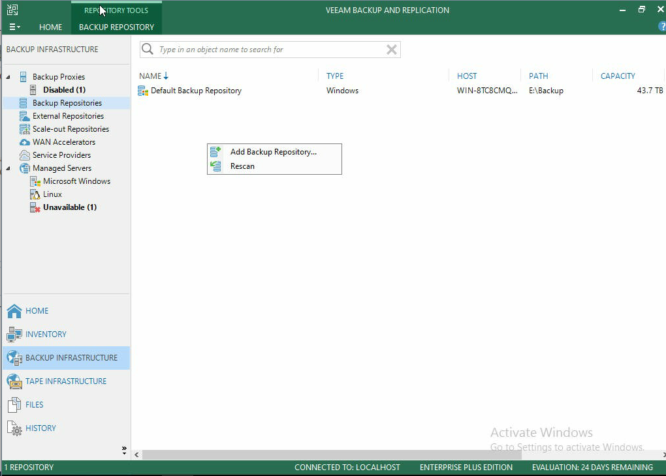Focus the object name search field
This screenshot has height=476, width=666.
270,50
